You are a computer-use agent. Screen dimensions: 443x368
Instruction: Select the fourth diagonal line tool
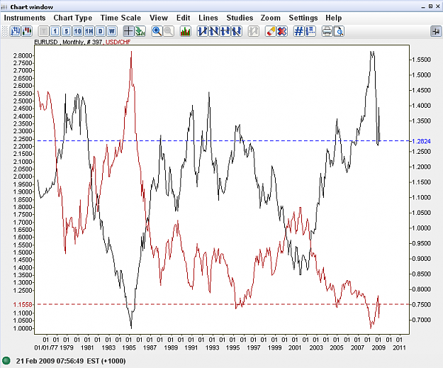click(237, 31)
